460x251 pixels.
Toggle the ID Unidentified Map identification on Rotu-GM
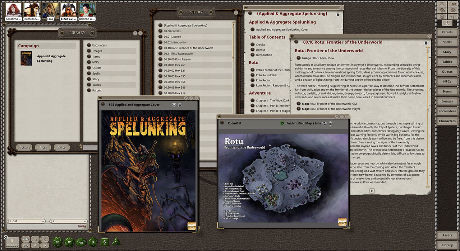click(281, 123)
